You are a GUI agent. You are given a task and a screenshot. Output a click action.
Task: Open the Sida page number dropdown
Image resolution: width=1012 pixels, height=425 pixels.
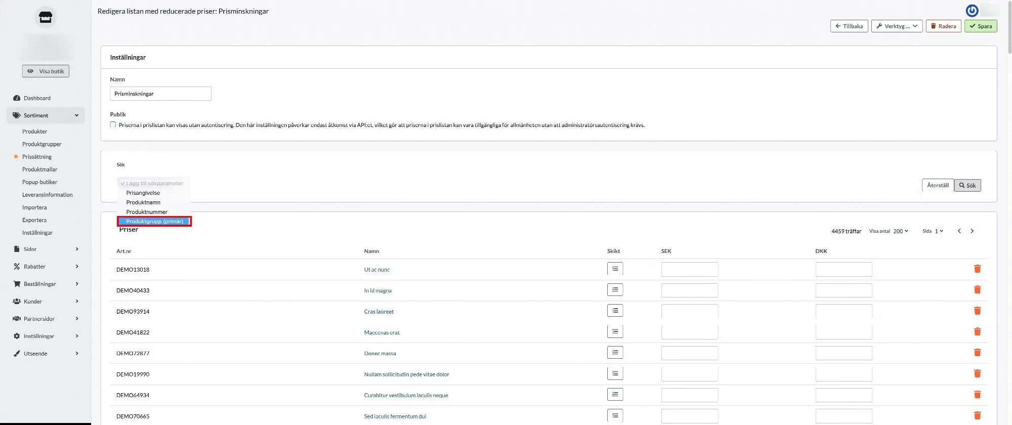click(939, 231)
